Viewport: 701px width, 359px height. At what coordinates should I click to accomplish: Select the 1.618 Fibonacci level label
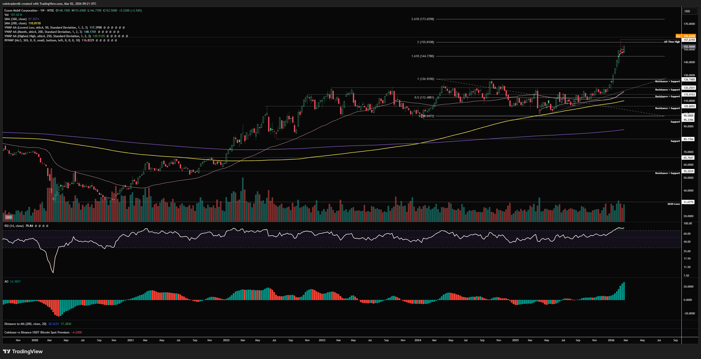point(422,56)
